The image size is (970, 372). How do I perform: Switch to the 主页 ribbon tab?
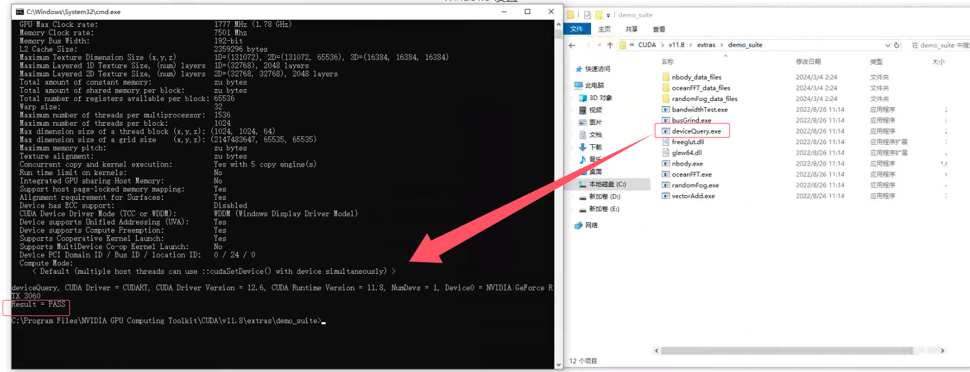coord(604,29)
